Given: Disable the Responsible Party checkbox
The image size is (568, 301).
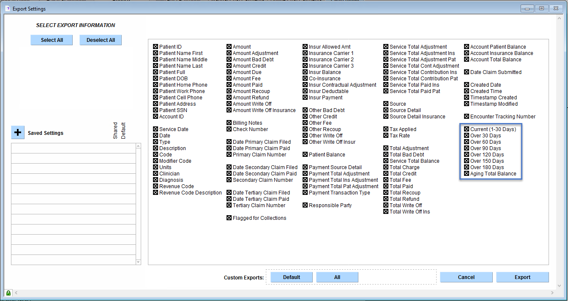Looking at the screenshot, I should [x=305, y=205].
